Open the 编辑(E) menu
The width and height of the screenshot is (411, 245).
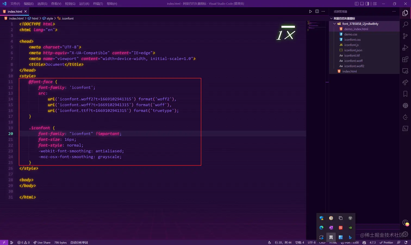[29, 4]
